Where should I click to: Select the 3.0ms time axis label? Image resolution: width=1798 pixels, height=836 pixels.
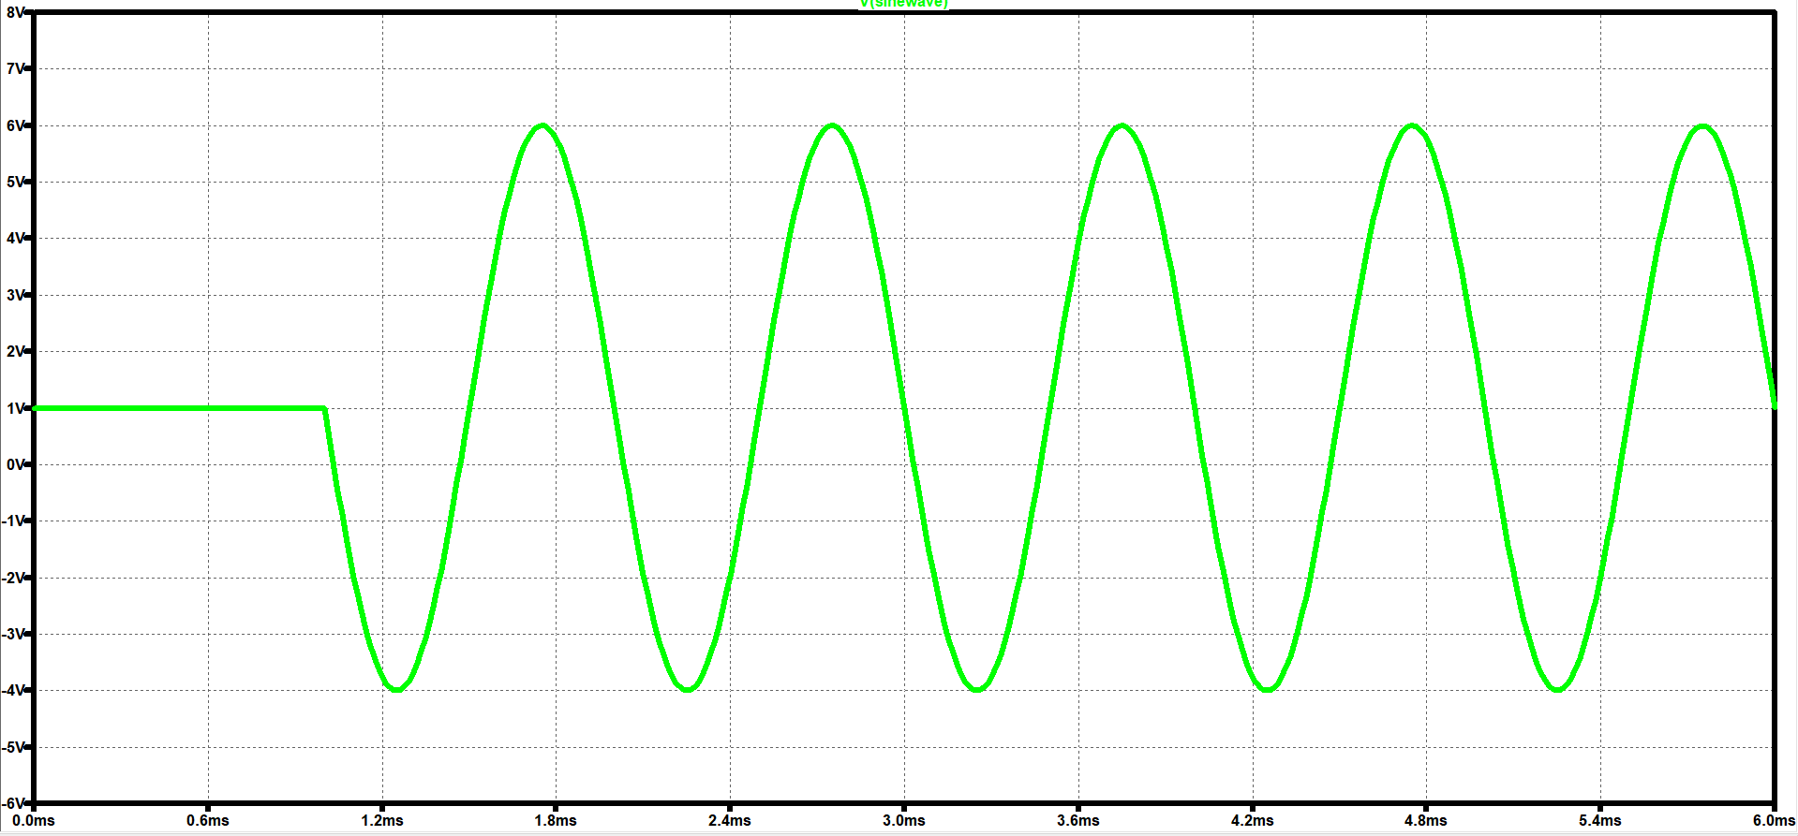coord(904,821)
